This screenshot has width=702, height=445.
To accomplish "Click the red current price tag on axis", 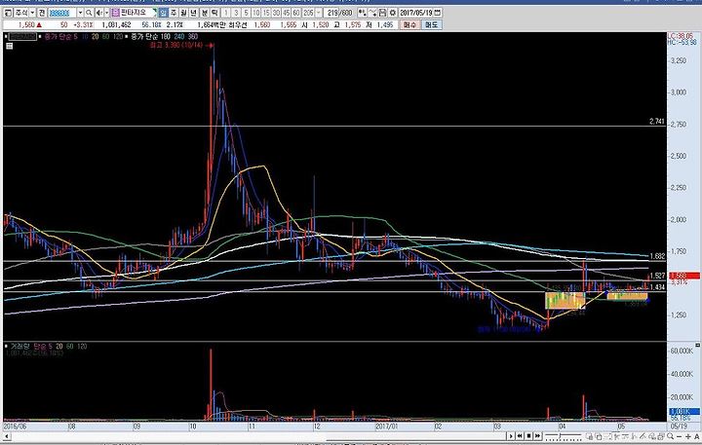I will 684,276.
